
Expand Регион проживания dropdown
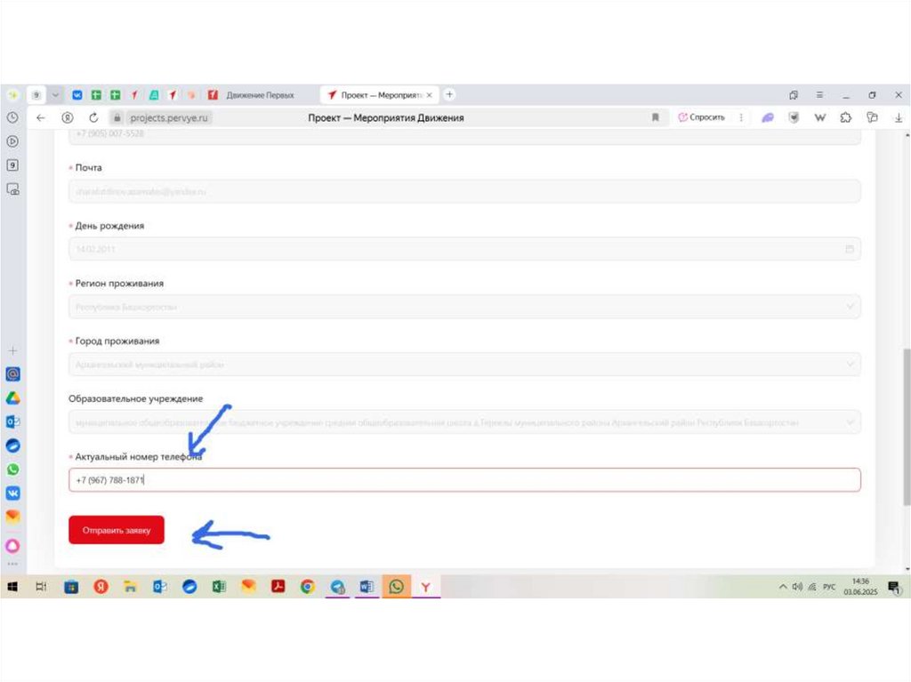coord(850,306)
